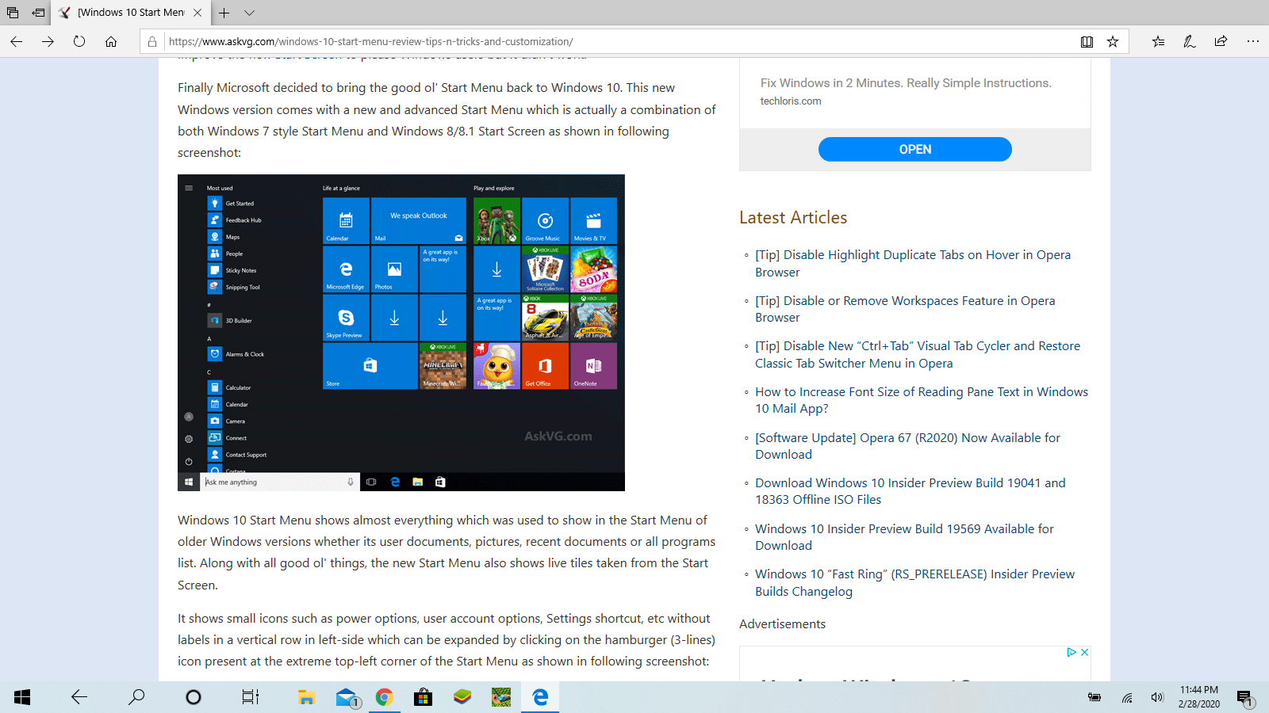Open Ctrl+Tab Visual Tab Cycler article

[x=918, y=354]
